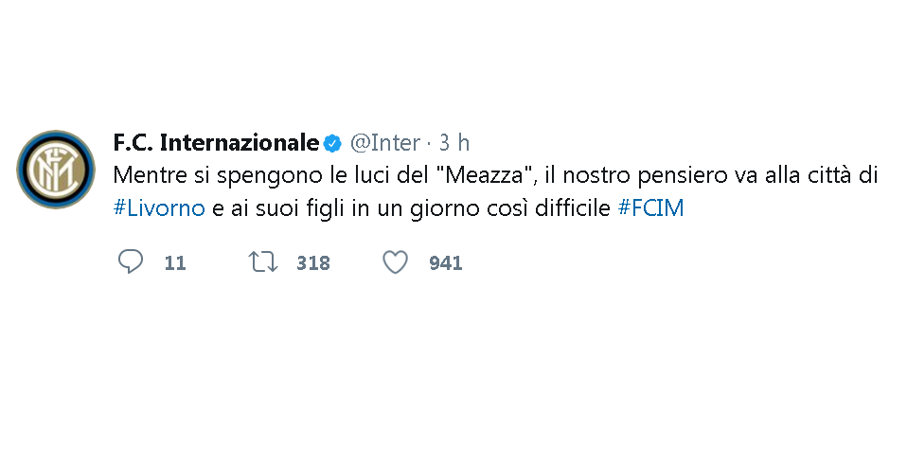Open the @Inter handle link
This screenshot has width=907, height=450.
(x=385, y=142)
